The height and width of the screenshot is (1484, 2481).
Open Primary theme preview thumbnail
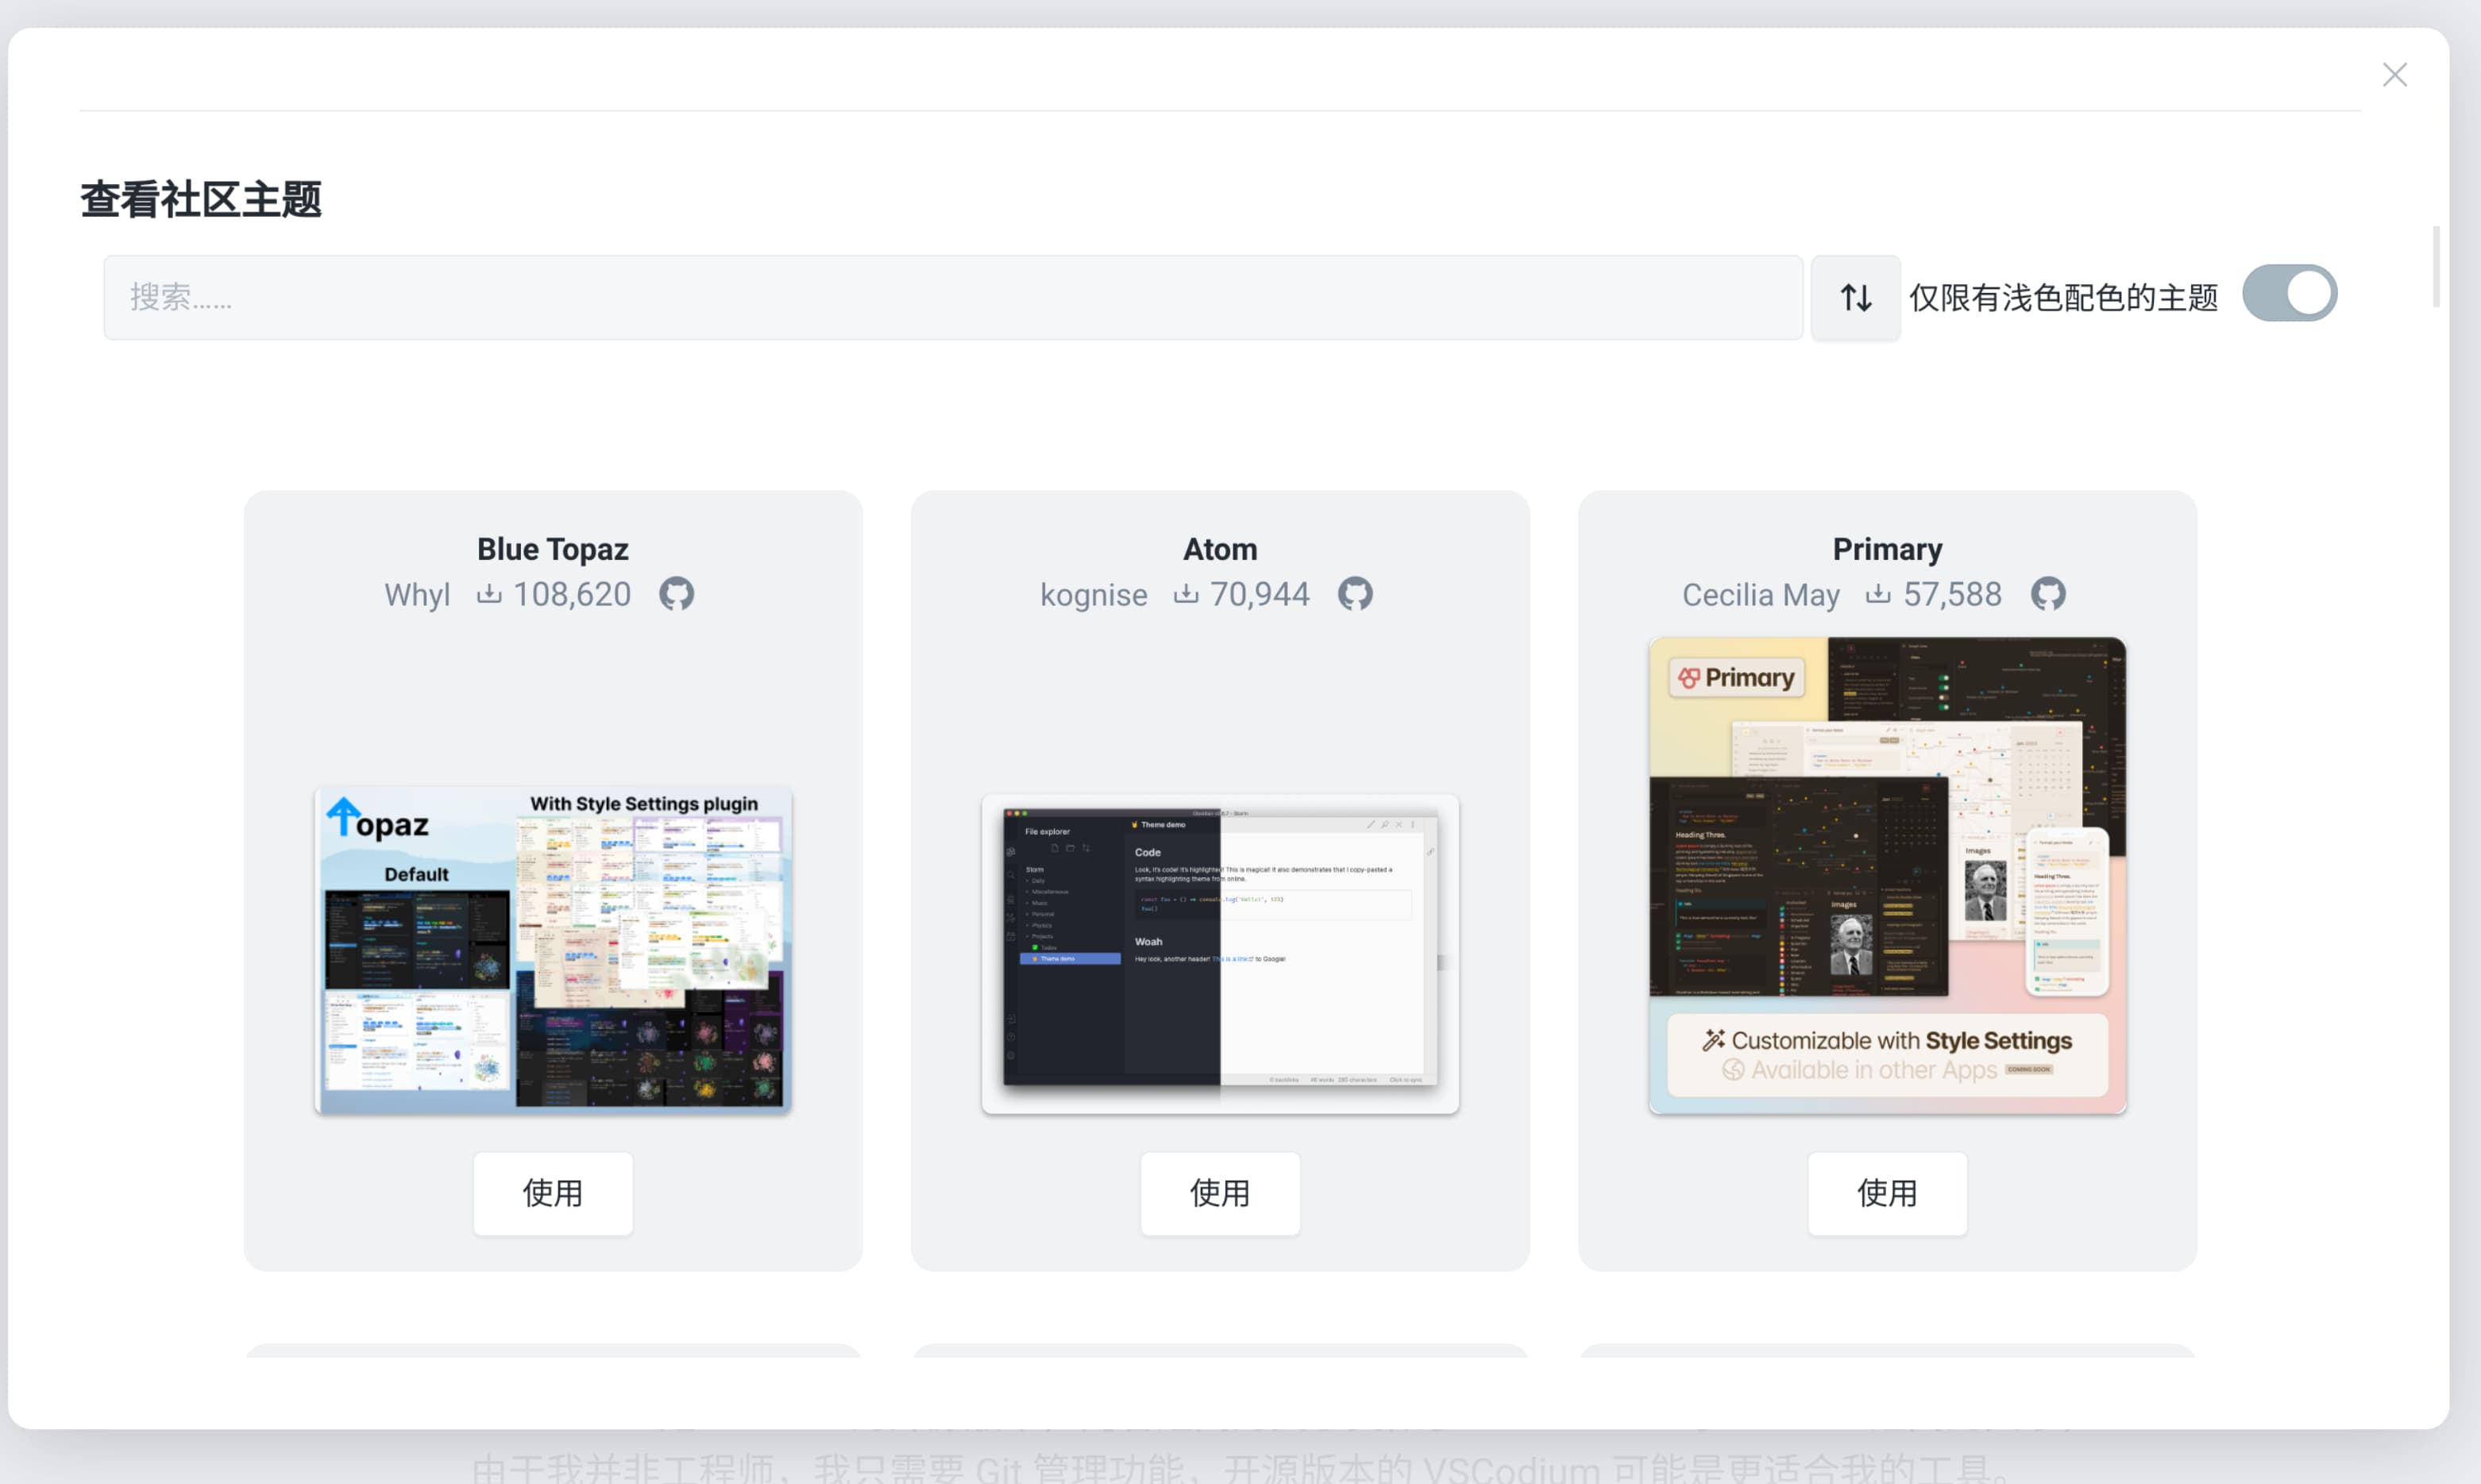[1887, 876]
